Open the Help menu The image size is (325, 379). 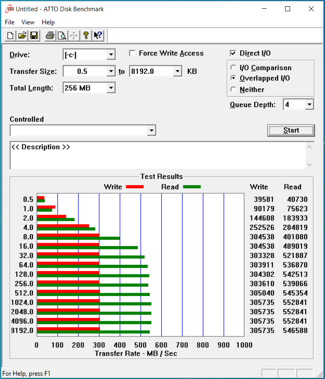click(x=48, y=22)
